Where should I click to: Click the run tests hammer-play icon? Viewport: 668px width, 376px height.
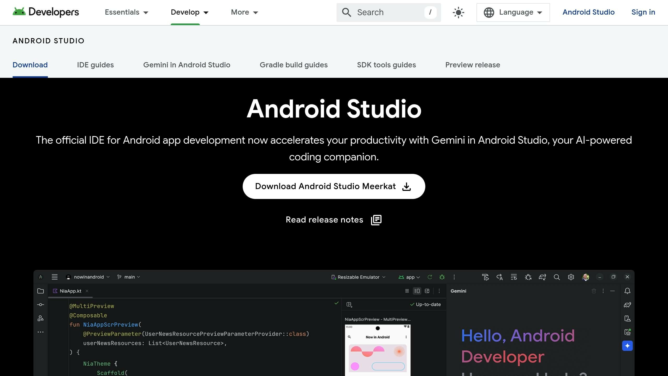[485, 277]
